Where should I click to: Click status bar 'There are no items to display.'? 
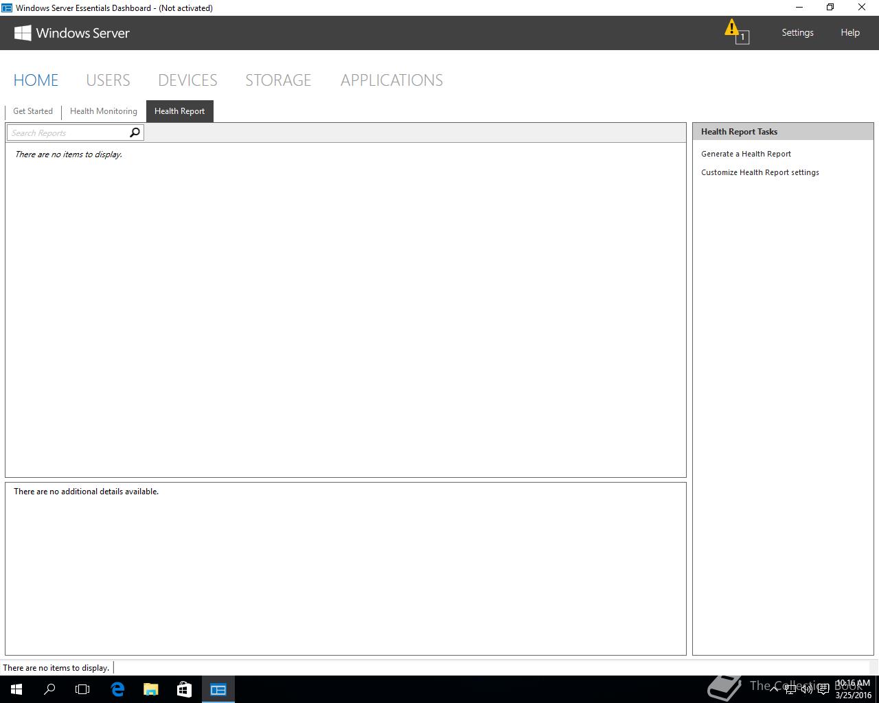tap(56, 668)
